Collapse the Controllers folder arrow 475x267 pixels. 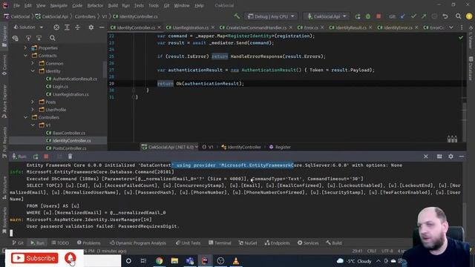click(x=25, y=117)
